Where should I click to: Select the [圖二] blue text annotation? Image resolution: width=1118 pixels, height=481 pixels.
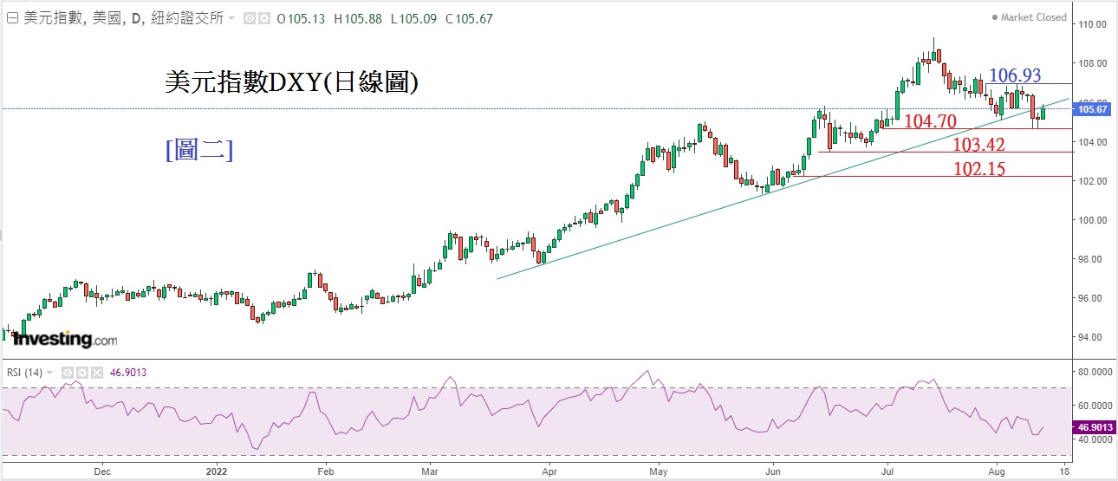point(198,150)
